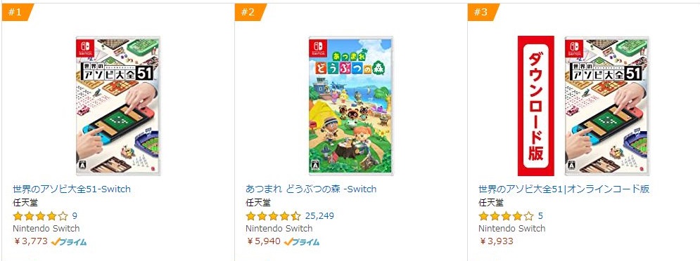Click star rating of Animal Crossing
This screenshot has width=700, height=261.
click(x=274, y=217)
